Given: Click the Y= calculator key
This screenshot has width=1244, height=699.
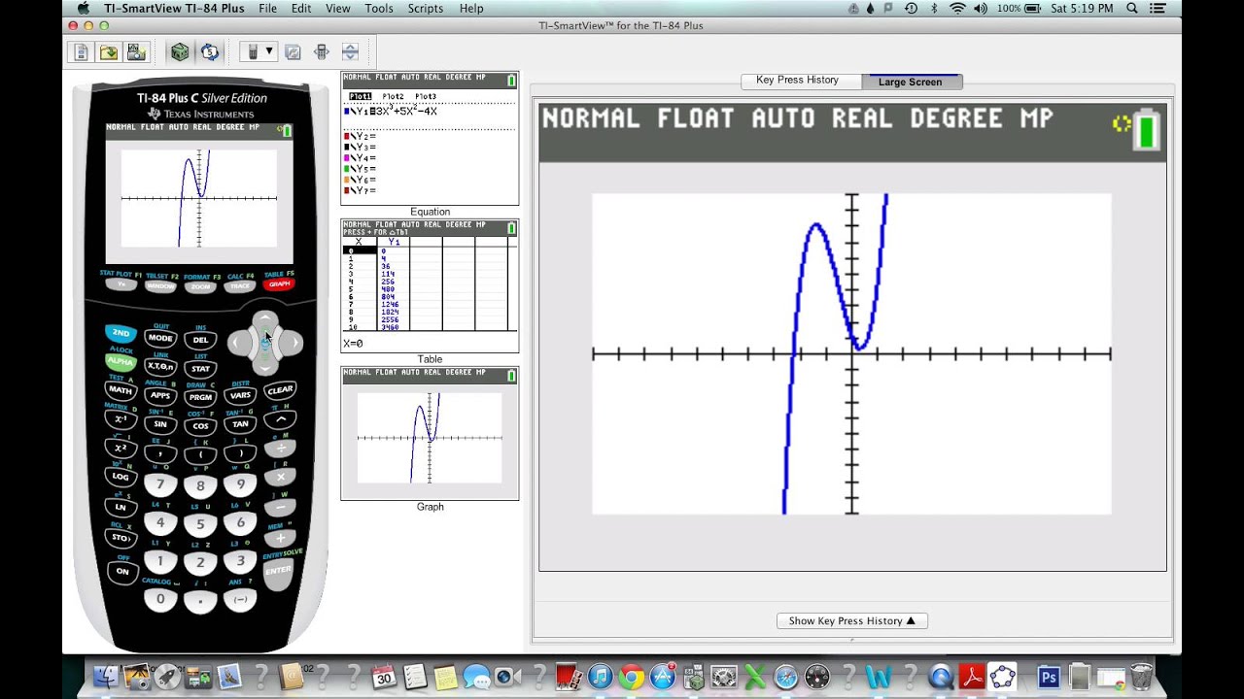Looking at the screenshot, I should tap(121, 284).
